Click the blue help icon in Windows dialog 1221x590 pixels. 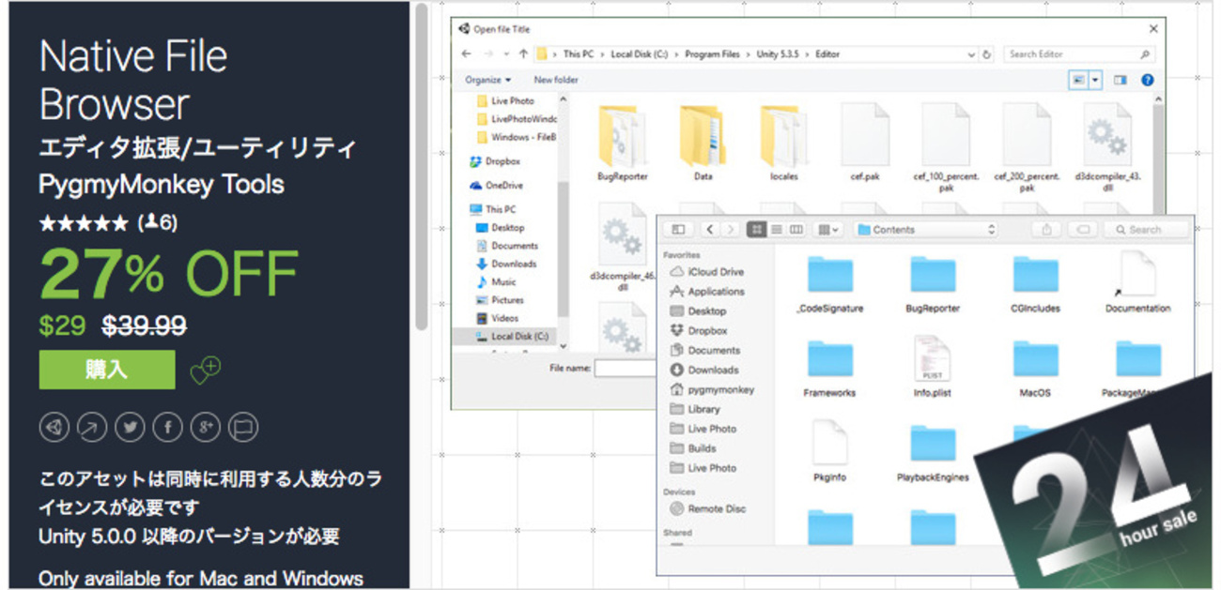coord(1147,81)
